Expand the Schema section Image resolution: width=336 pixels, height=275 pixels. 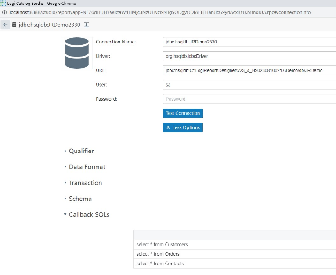tap(78, 199)
